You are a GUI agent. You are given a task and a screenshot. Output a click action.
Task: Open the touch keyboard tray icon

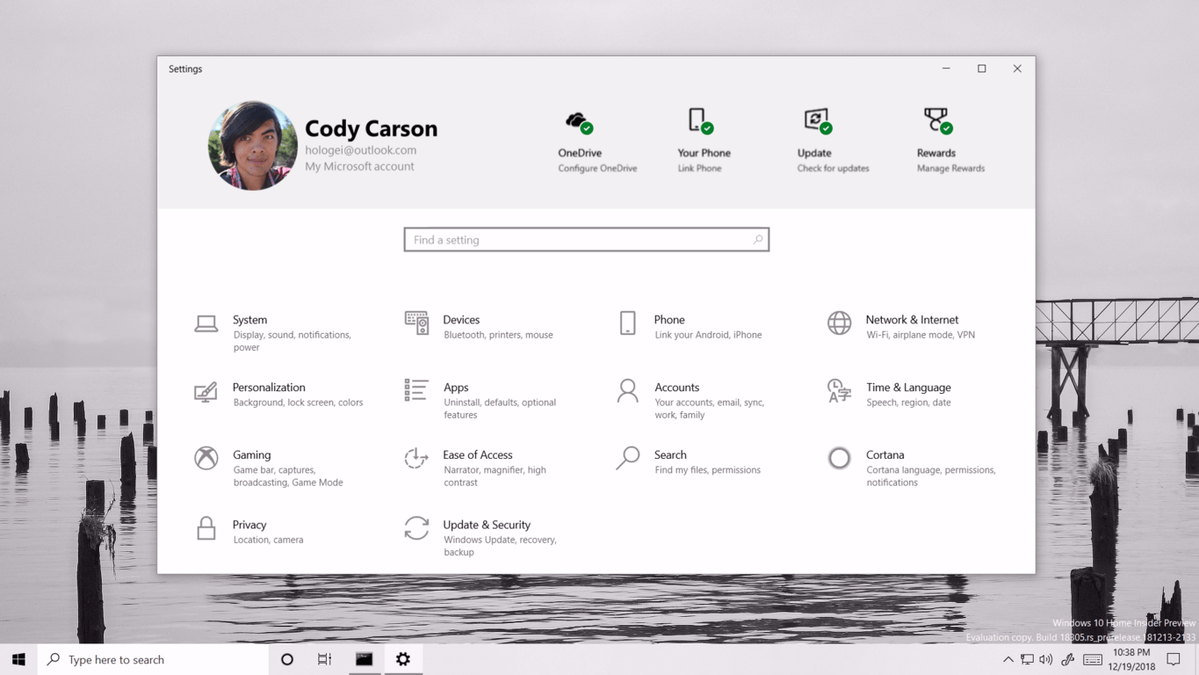(1093, 659)
